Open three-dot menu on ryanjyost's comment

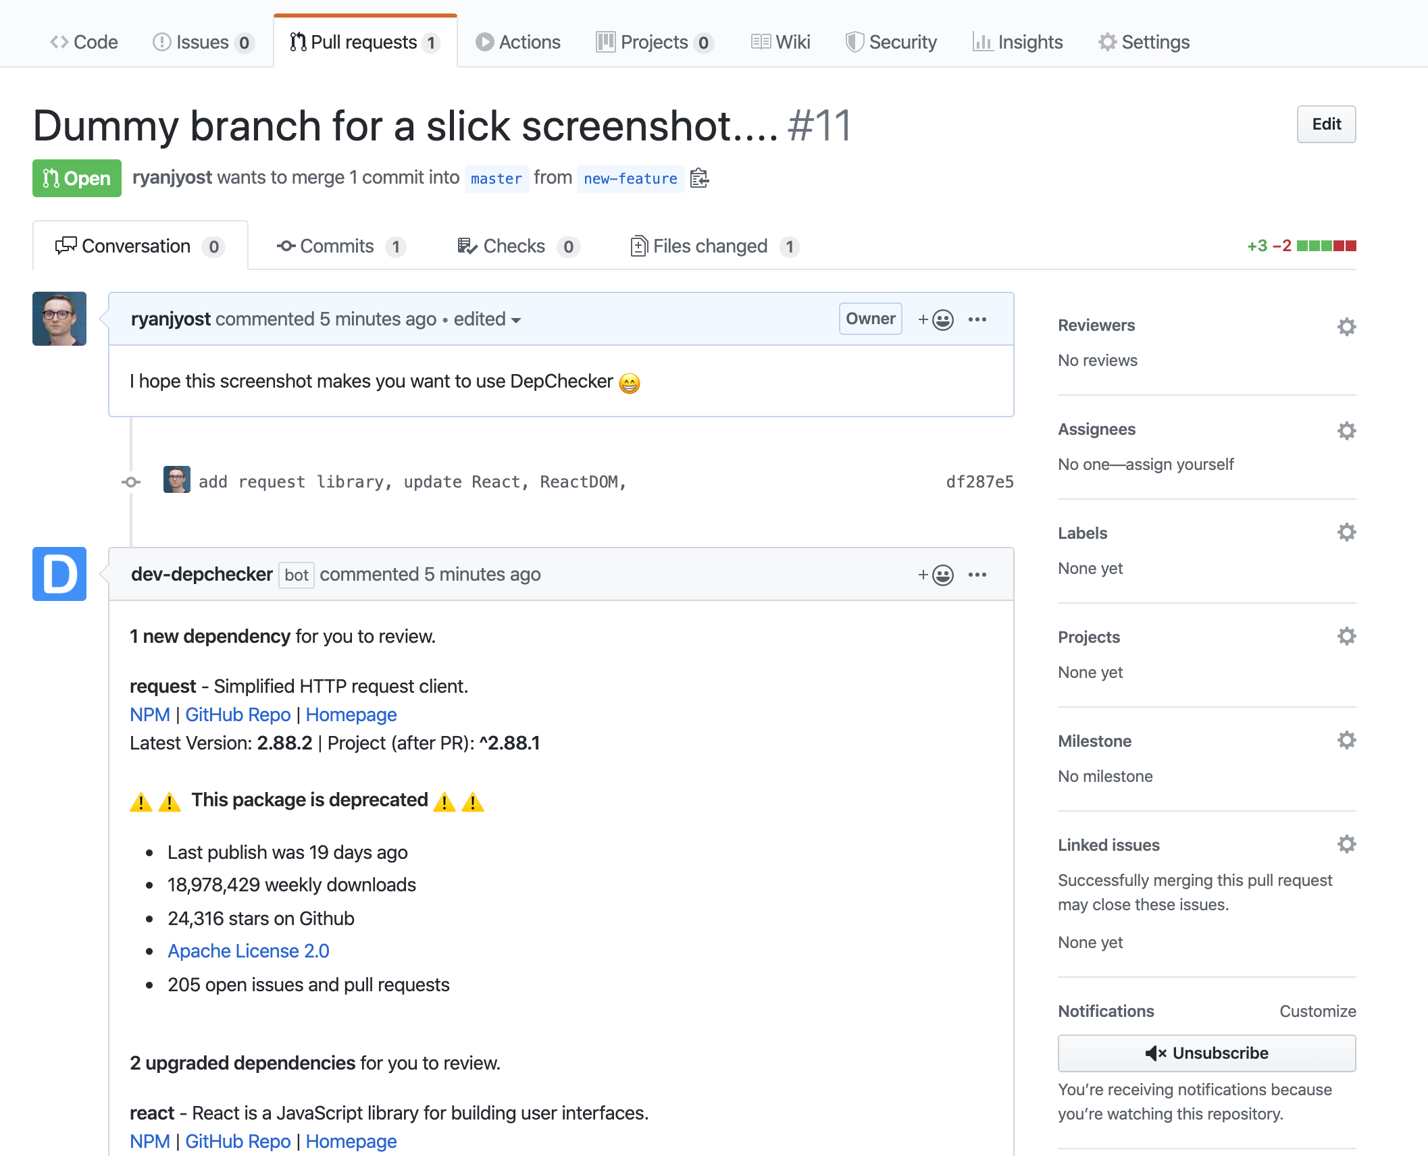click(977, 319)
